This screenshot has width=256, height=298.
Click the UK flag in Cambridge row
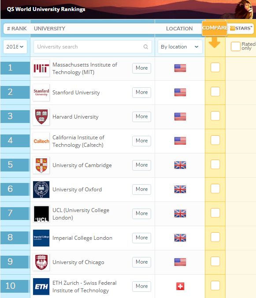pos(180,165)
